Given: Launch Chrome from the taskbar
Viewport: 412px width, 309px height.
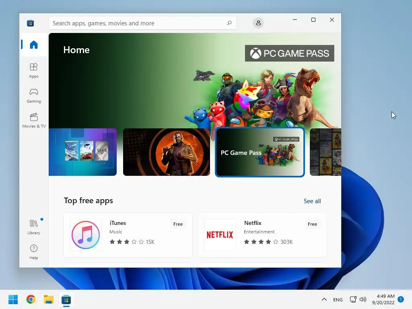Looking at the screenshot, I should point(31,299).
